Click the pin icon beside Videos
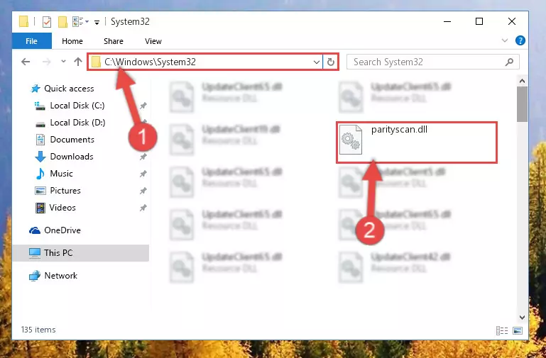This screenshot has height=358, width=546. click(x=143, y=208)
